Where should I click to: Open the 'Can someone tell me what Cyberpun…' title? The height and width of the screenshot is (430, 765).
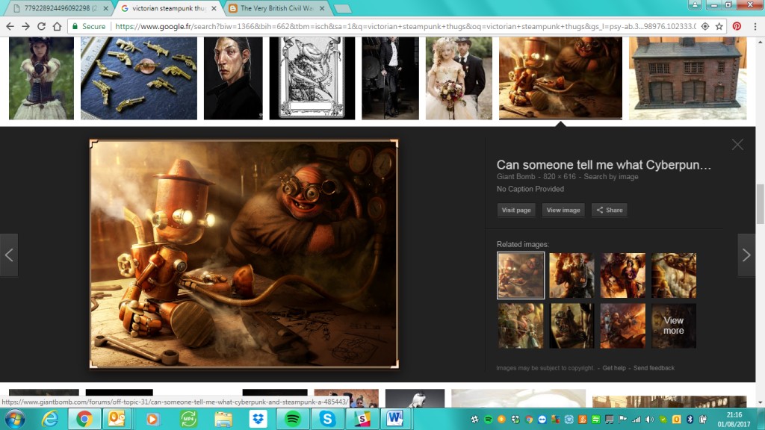pos(604,165)
